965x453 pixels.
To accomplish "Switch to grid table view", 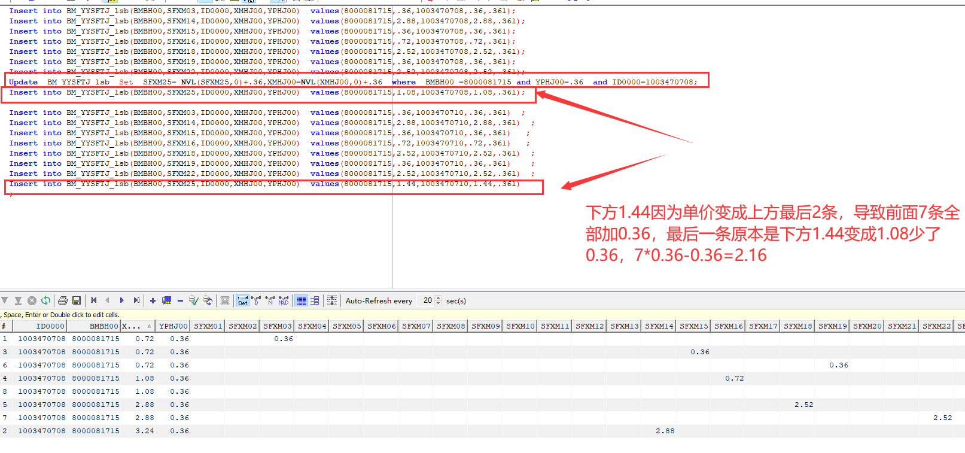I will point(302,300).
